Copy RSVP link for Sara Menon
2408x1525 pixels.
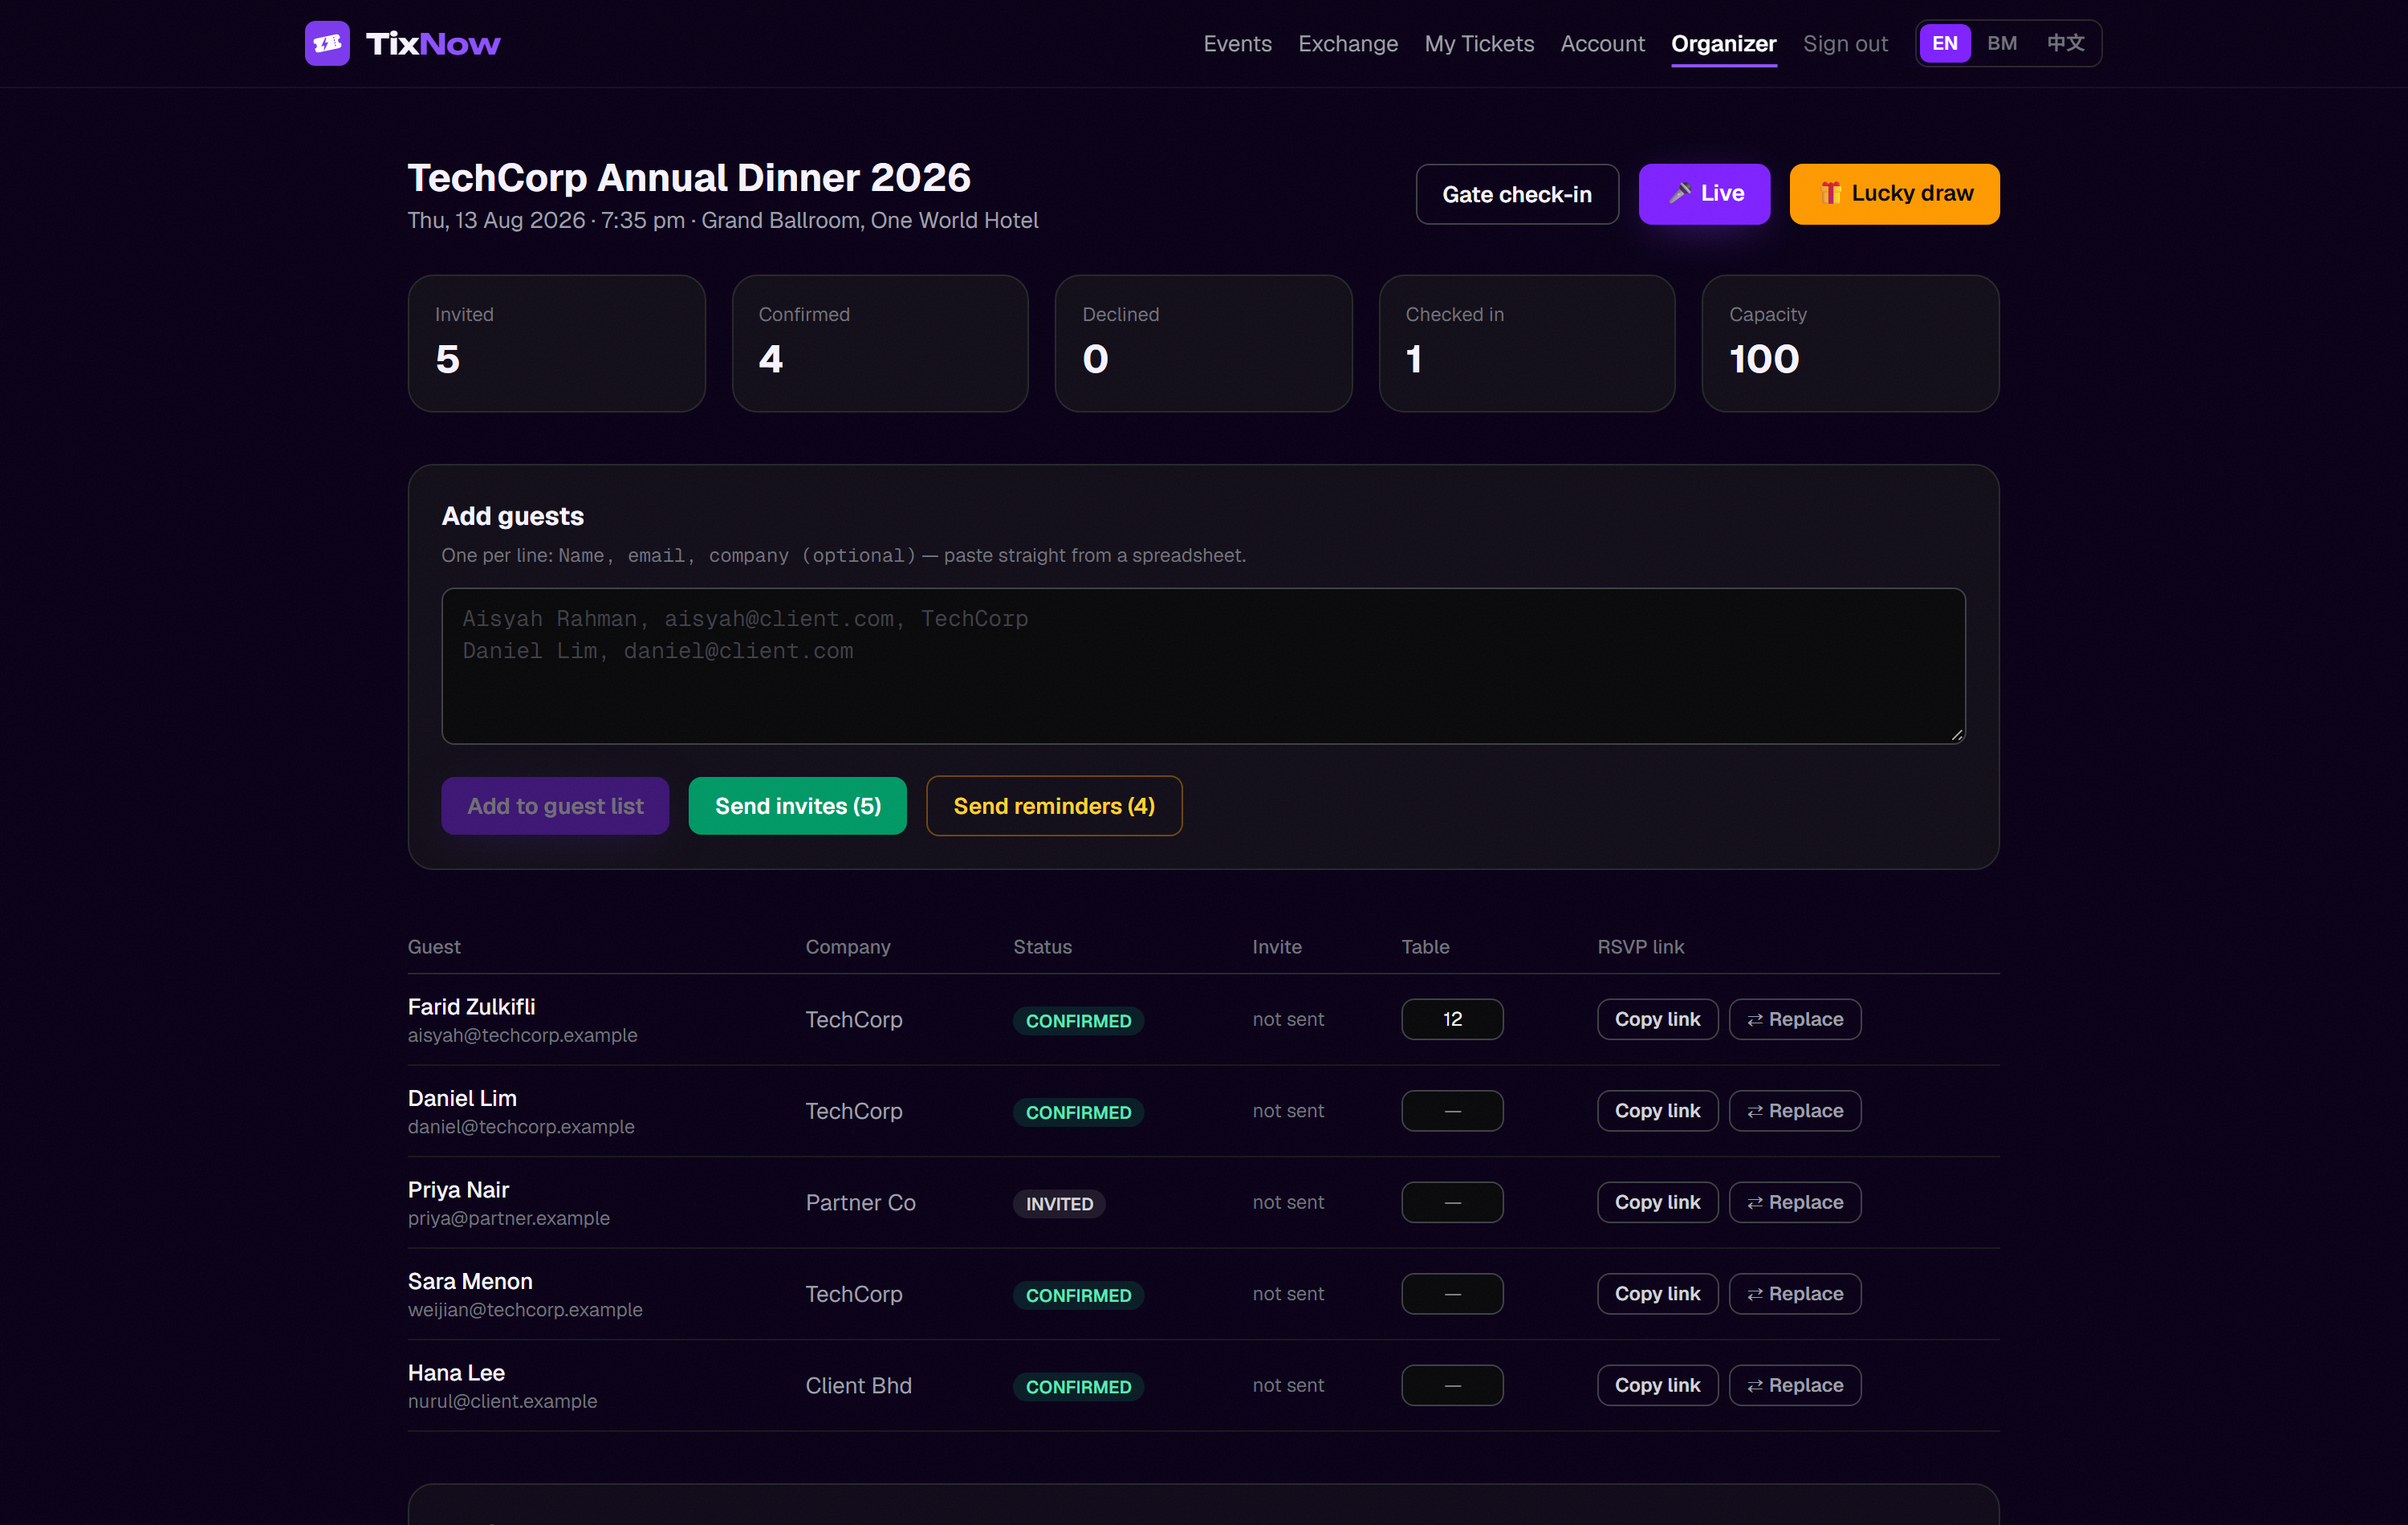(1657, 1294)
